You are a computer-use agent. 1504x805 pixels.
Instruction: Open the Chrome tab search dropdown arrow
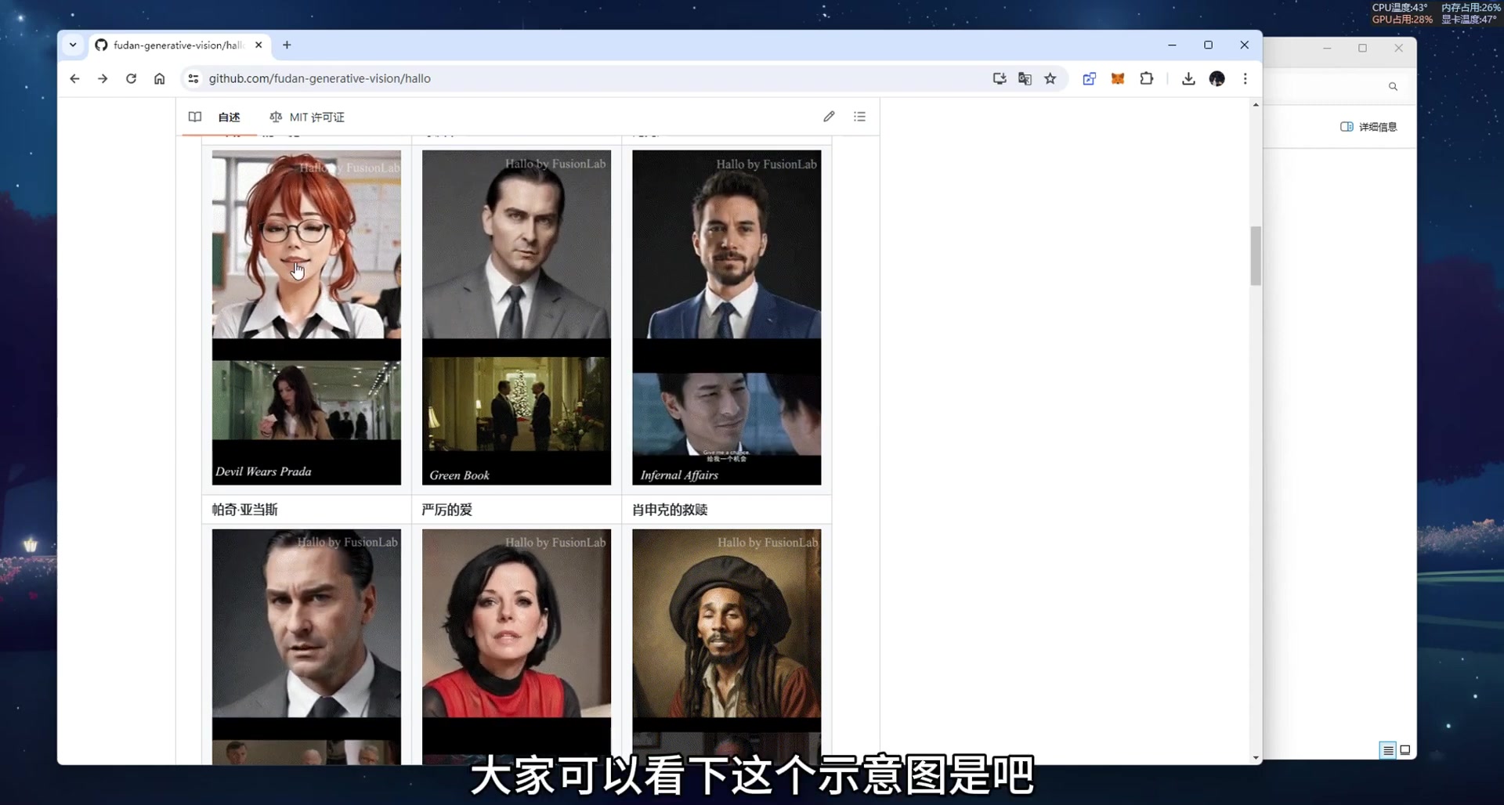tap(73, 45)
